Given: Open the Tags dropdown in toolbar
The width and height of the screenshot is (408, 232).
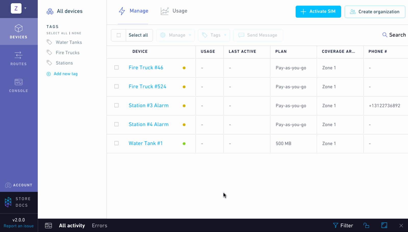Looking at the screenshot, I should (214, 35).
